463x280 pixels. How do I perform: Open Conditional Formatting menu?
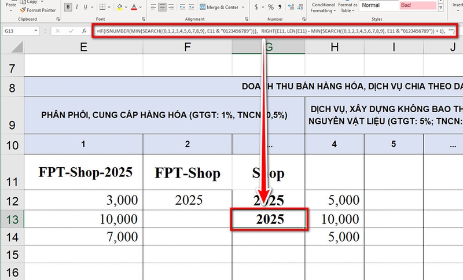pos(324,8)
